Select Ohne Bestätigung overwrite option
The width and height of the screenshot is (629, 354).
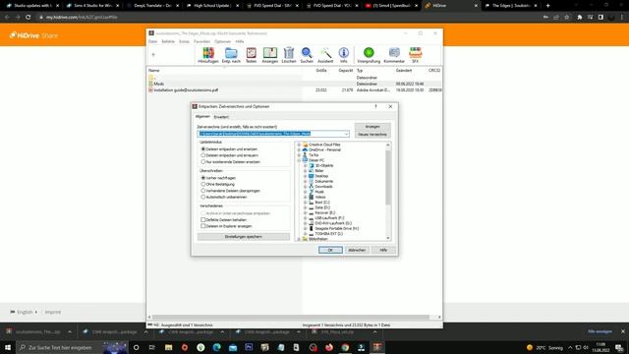point(203,184)
